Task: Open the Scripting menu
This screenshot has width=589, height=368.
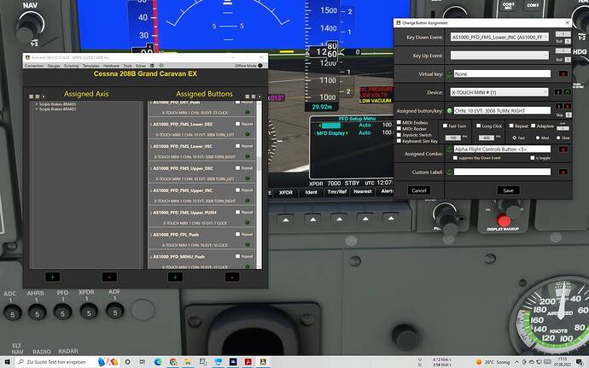Action: pos(71,66)
